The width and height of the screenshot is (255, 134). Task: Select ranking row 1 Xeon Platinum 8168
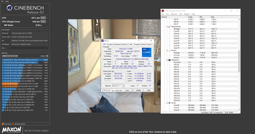25,60
